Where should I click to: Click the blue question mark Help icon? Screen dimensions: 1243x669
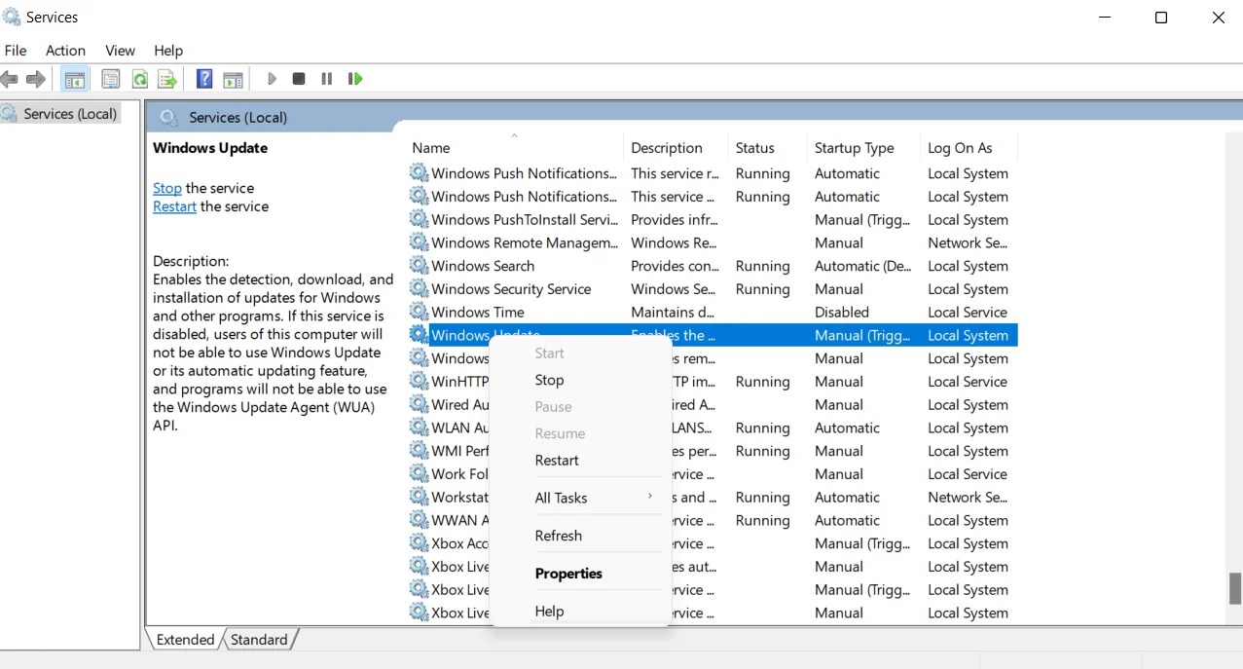coord(204,79)
